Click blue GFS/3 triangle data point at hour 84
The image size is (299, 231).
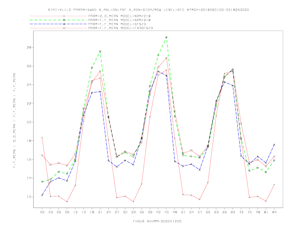click(x=274, y=145)
